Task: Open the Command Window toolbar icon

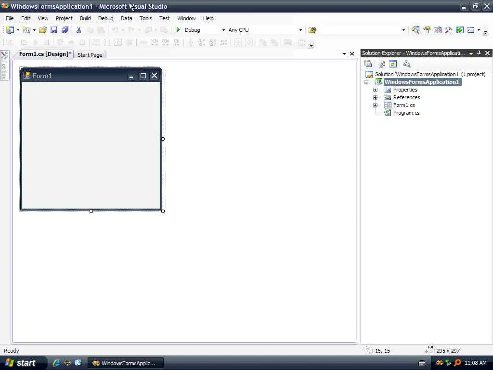Action: coord(471,30)
